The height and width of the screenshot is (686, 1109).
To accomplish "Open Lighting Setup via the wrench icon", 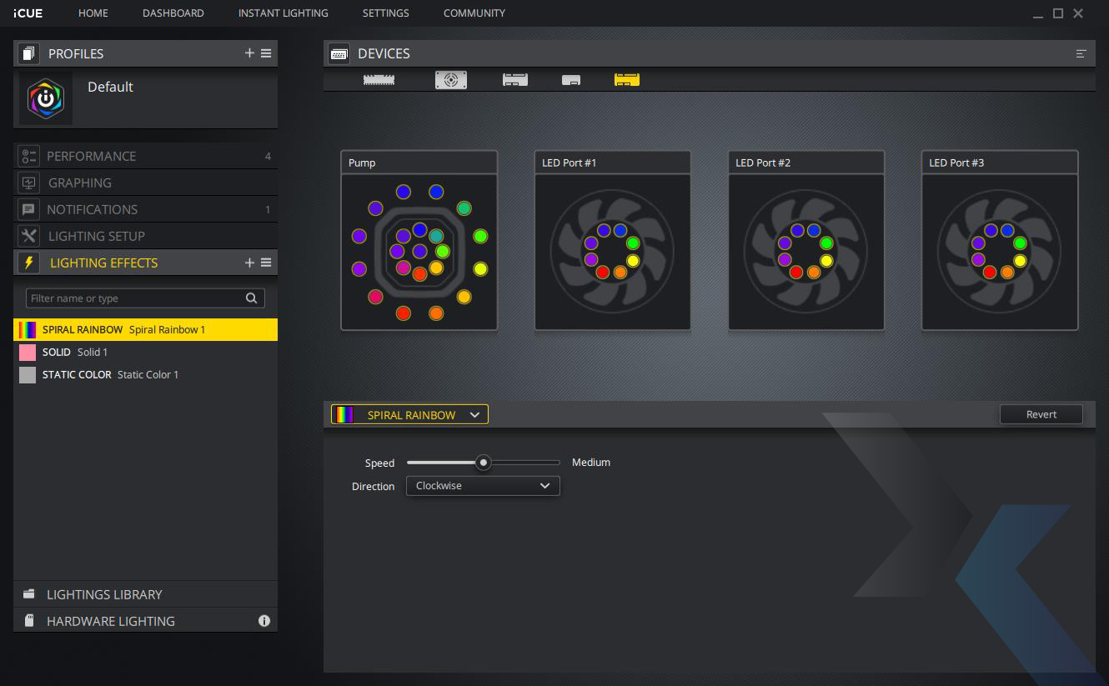I will 29,236.
